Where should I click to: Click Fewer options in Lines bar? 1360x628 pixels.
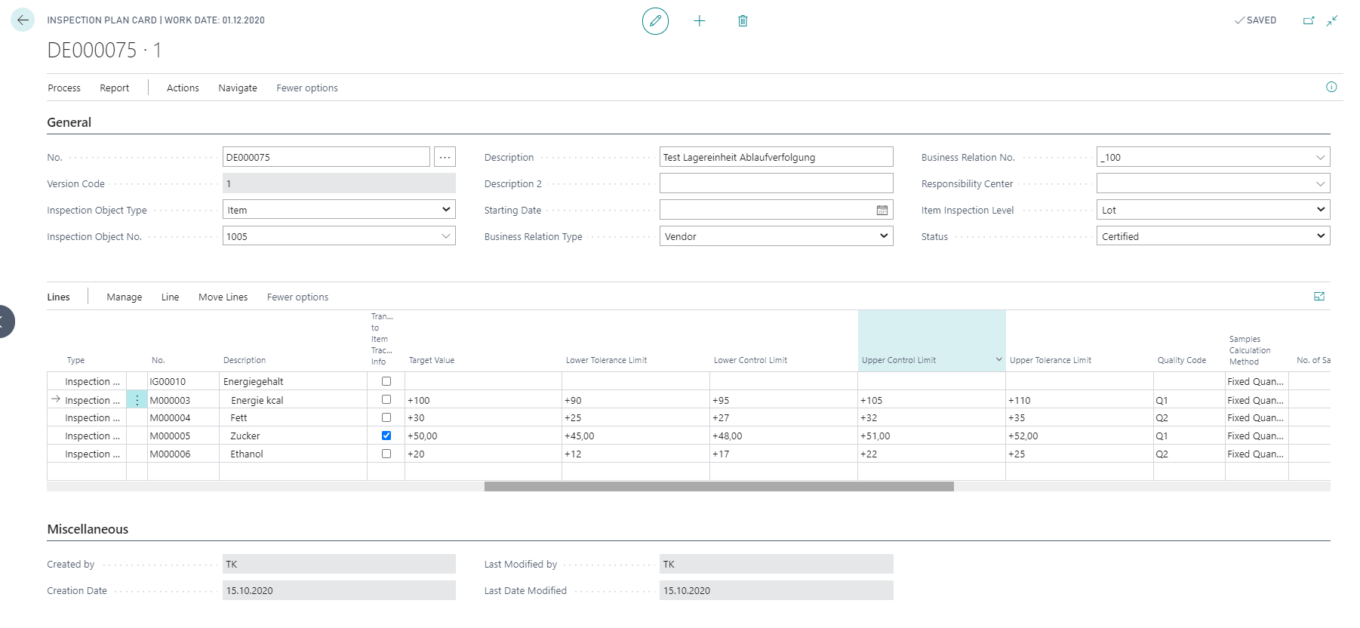(x=297, y=297)
